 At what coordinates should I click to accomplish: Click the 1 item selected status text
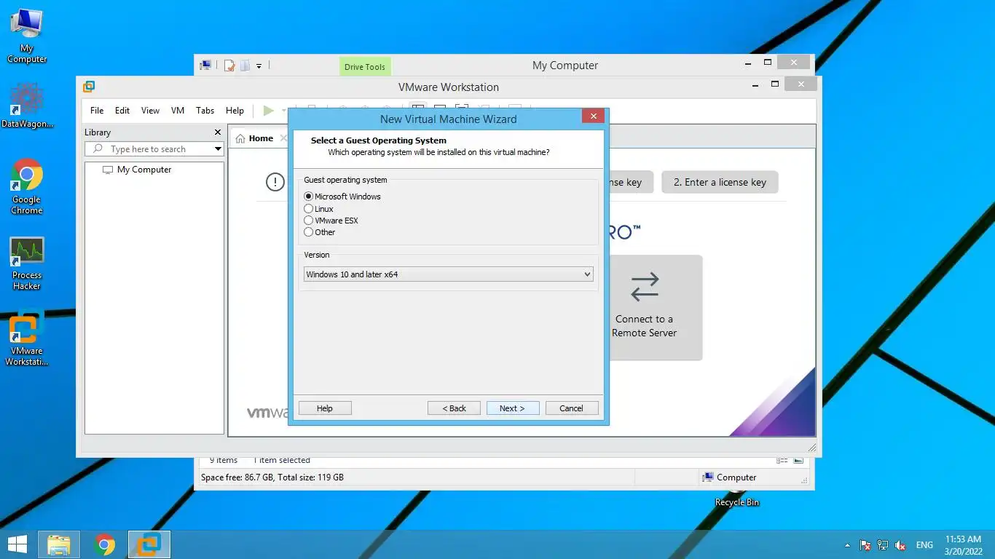point(282,460)
